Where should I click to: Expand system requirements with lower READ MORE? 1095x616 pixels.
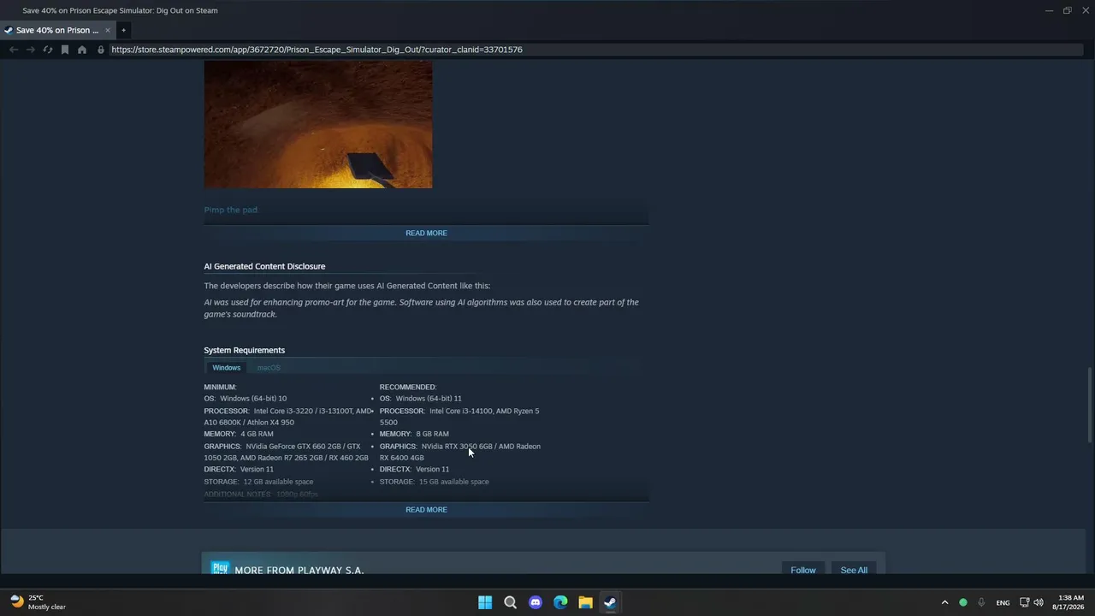coord(426,510)
